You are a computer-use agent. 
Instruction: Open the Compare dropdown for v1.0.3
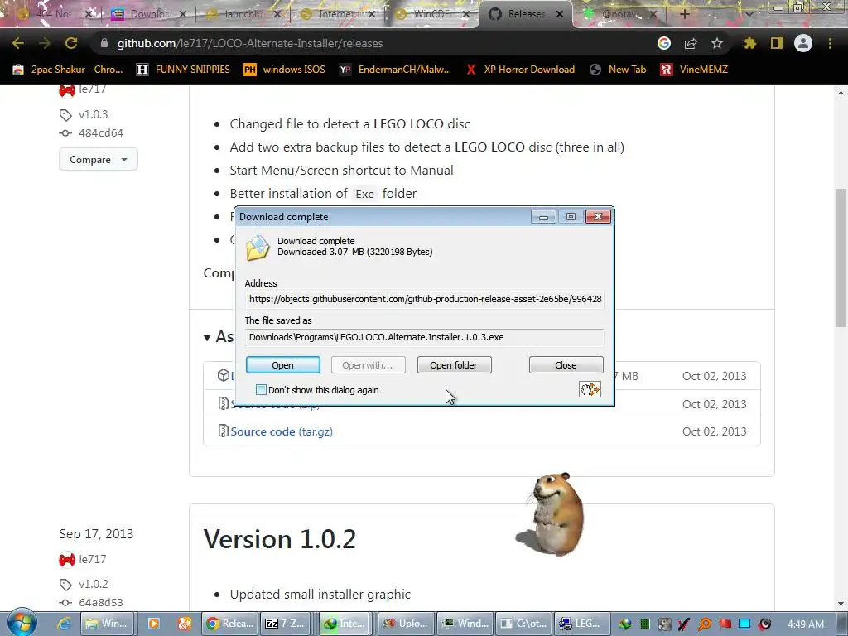[98, 160]
